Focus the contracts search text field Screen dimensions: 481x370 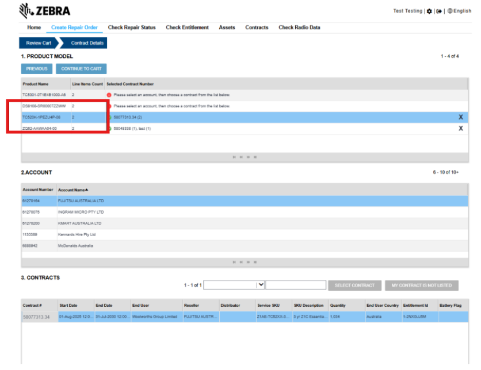click(x=296, y=285)
